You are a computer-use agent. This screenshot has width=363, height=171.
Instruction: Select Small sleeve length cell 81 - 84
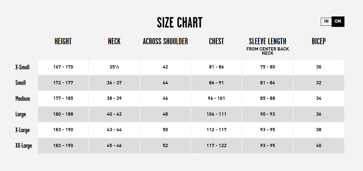click(268, 83)
